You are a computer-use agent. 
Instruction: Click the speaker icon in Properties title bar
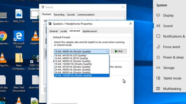(50, 24)
